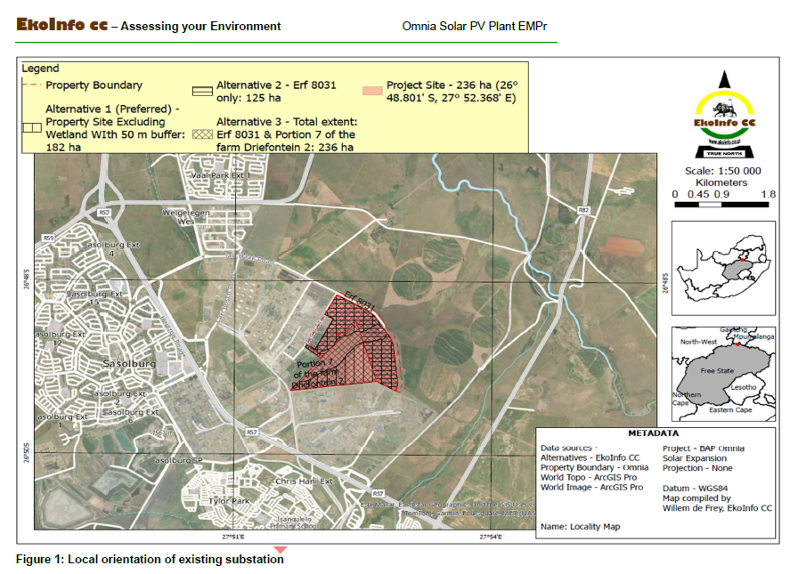Click the Figure 1 caption text
798x574 pixels.
[x=150, y=559]
